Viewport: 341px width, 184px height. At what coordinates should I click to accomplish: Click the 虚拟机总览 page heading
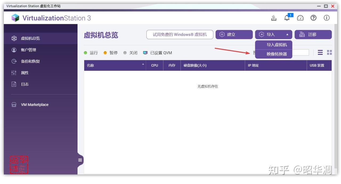[101, 35]
